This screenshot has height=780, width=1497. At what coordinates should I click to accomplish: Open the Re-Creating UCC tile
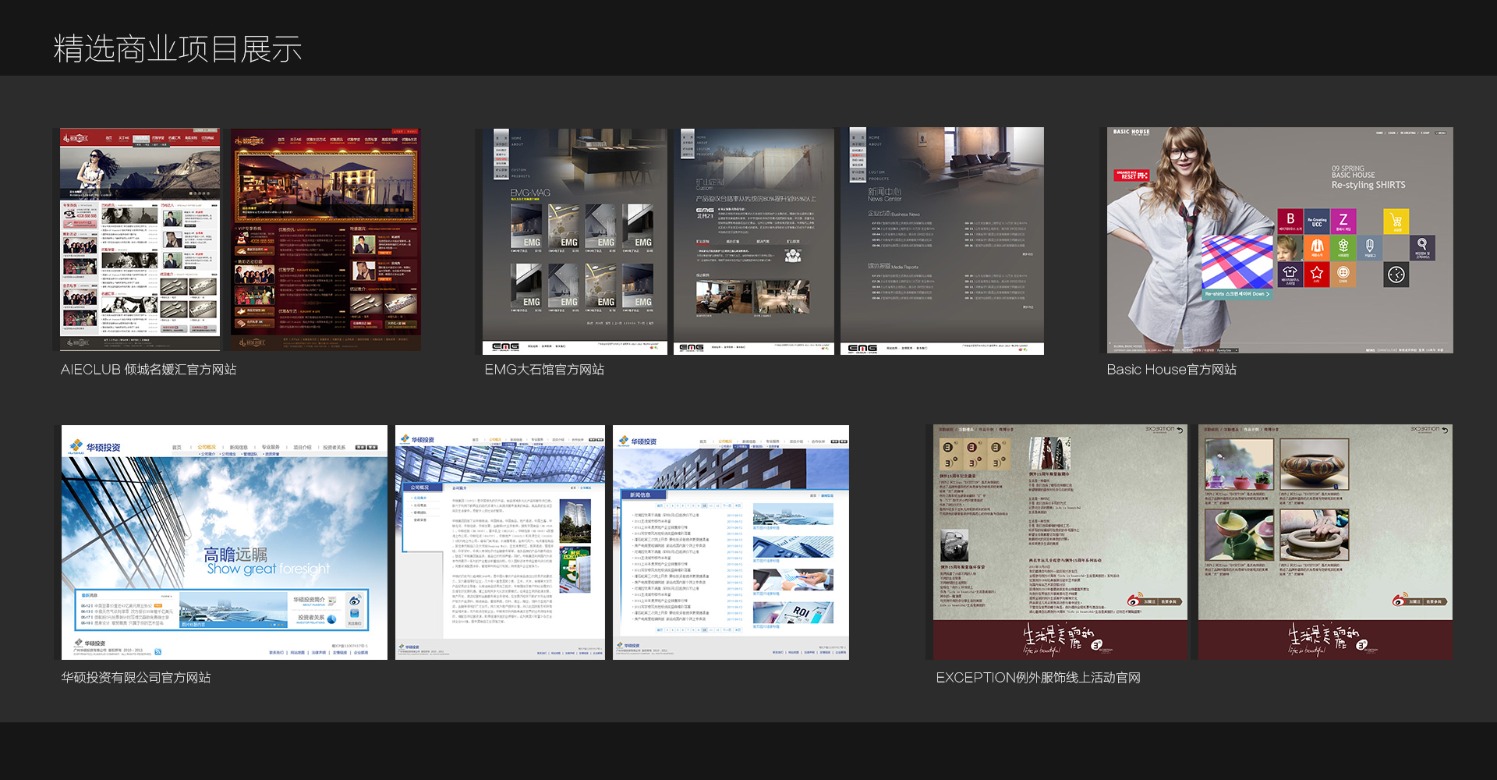[x=1317, y=222]
